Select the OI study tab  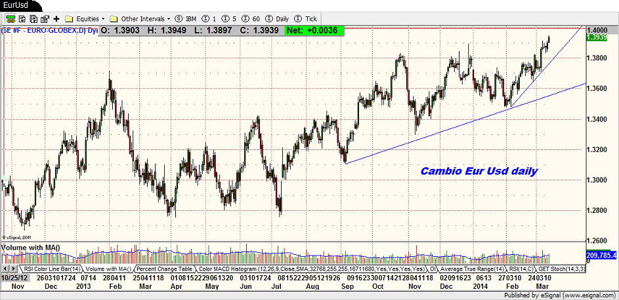pyautogui.click(x=433, y=269)
